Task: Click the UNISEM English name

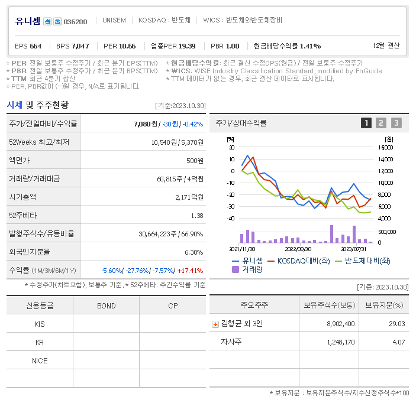Action: [x=114, y=21]
